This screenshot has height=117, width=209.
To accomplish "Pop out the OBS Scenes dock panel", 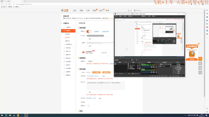I will [126, 62].
